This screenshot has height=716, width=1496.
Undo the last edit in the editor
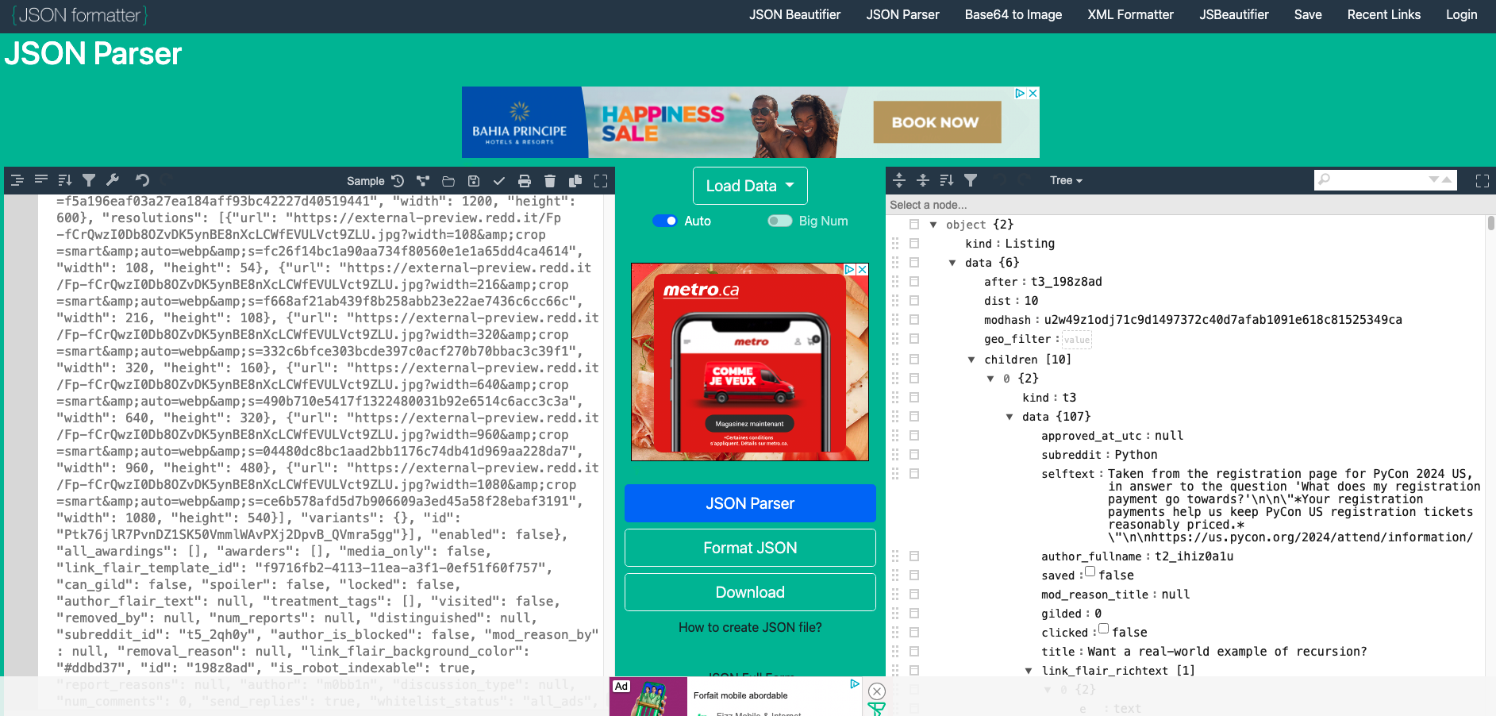pyautogui.click(x=141, y=180)
